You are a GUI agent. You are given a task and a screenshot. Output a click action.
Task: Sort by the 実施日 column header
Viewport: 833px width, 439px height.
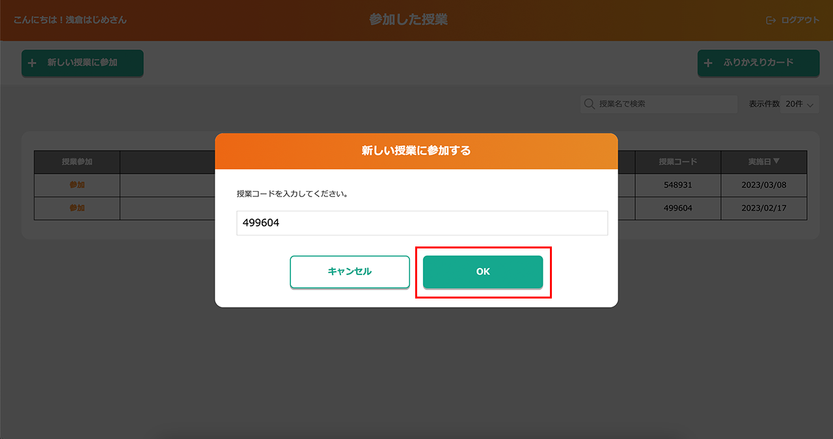tap(759, 161)
